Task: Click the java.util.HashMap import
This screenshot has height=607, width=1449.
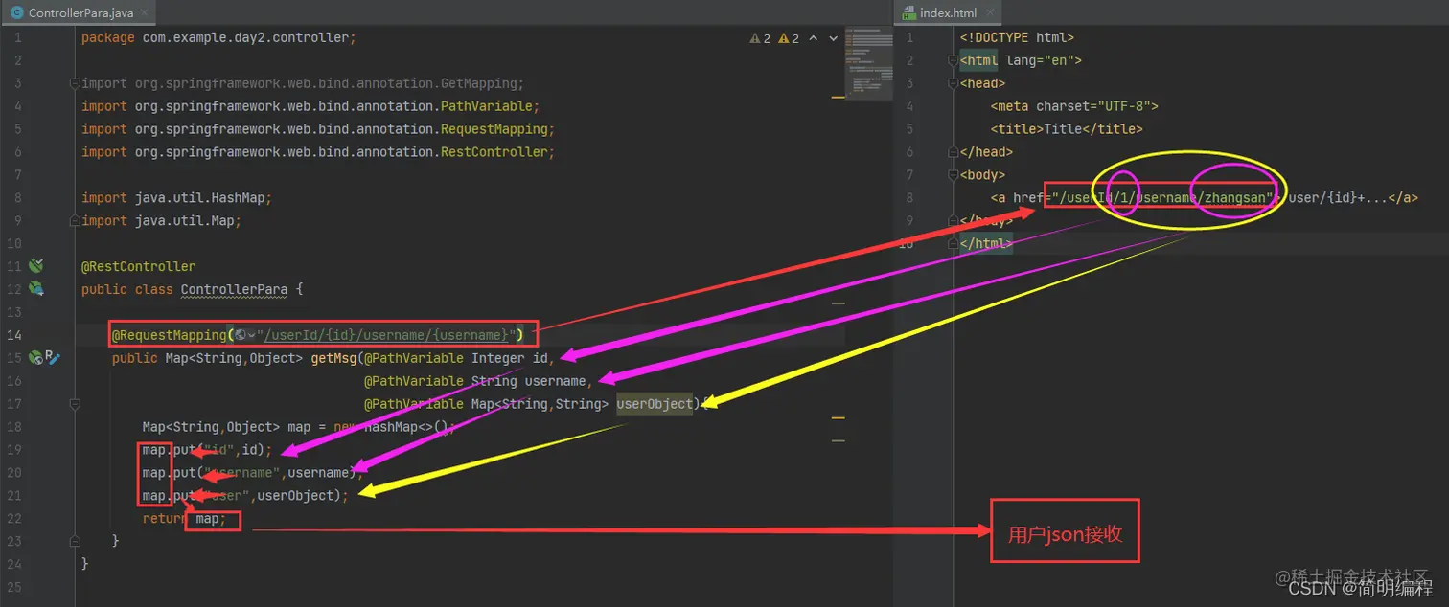Action: coord(177,198)
